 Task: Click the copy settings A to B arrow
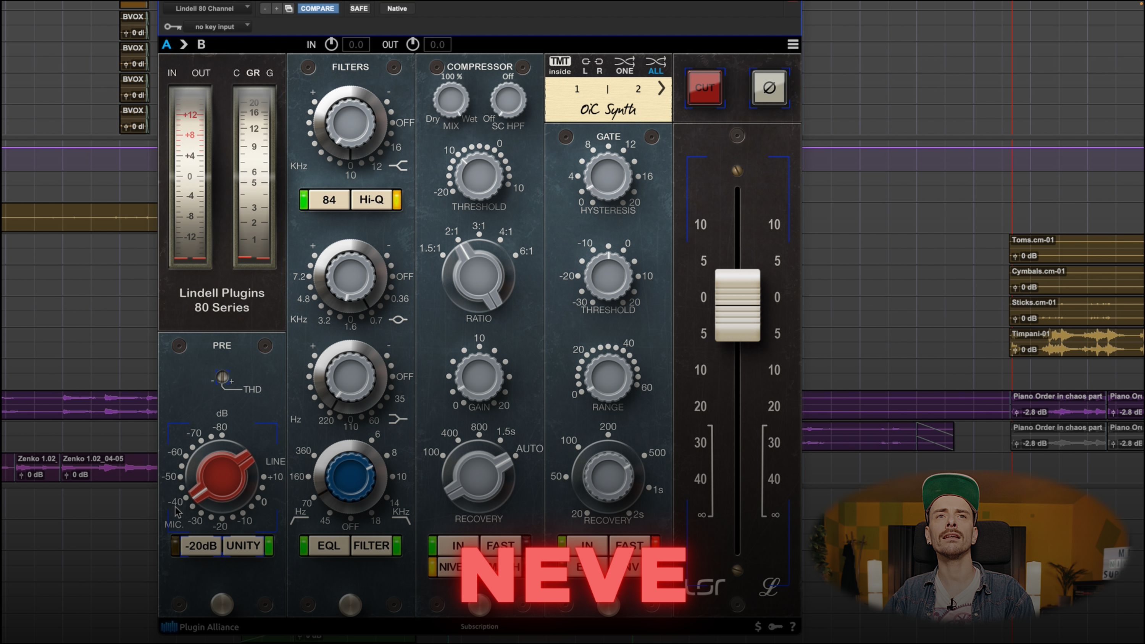click(184, 44)
